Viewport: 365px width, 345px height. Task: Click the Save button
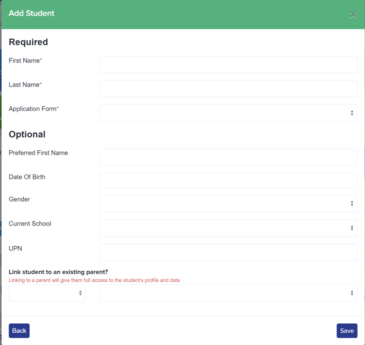click(x=347, y=331)
